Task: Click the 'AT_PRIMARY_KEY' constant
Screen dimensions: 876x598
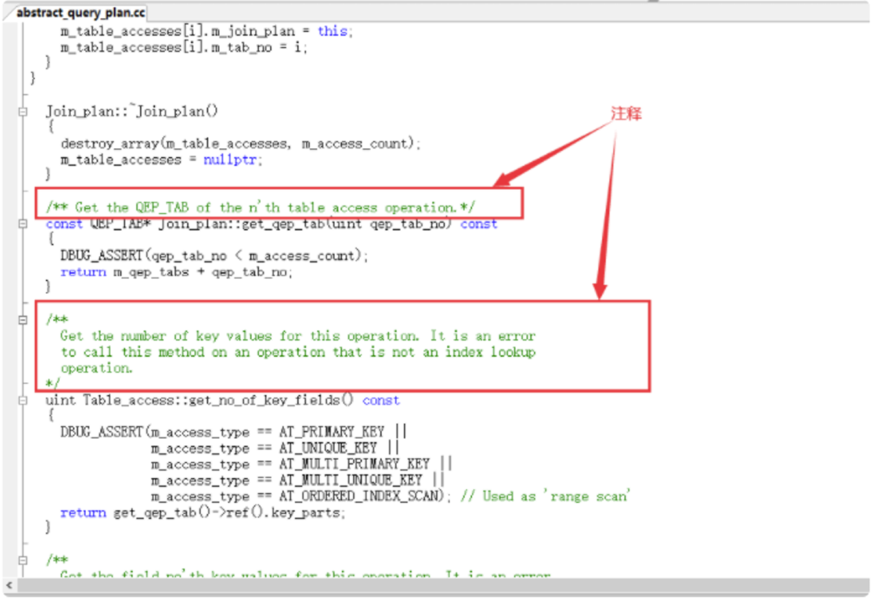Action: 332,432
